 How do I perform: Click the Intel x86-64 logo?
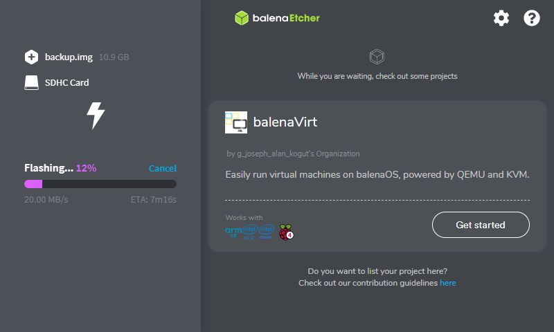click(266, 232)
